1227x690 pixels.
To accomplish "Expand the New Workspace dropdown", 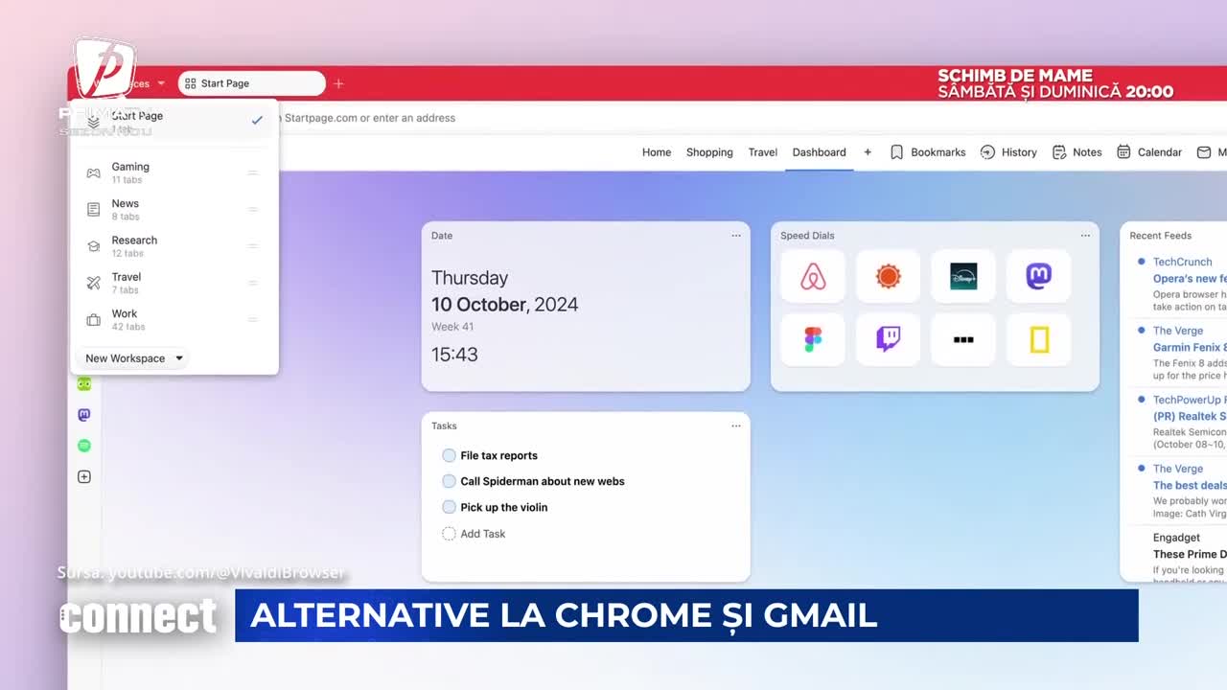I will 133,358.
